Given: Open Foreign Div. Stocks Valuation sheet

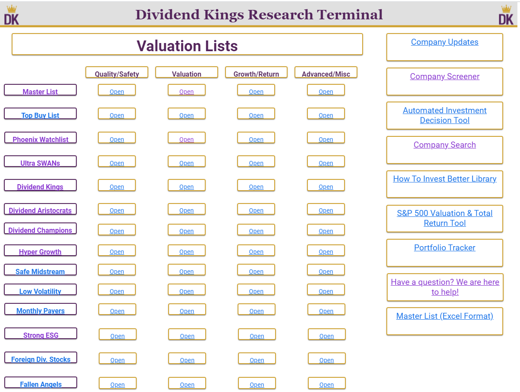Looking at the screenshot, I should 187,360.
